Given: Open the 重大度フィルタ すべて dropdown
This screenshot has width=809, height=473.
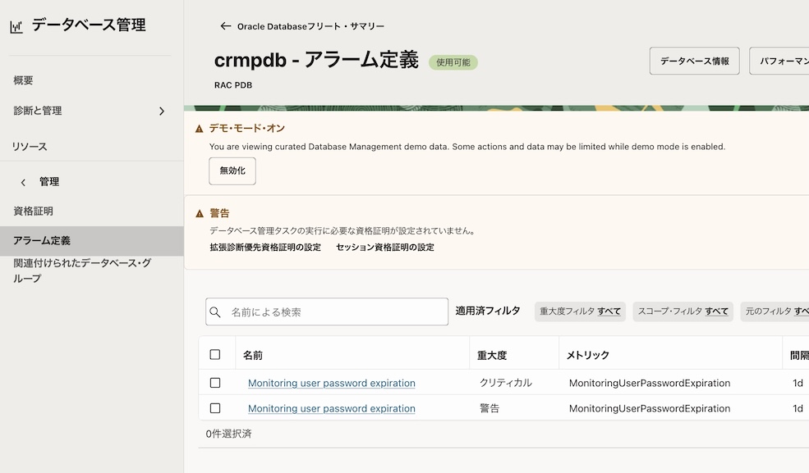Looking at the screenshot, I should coord(580,312).
